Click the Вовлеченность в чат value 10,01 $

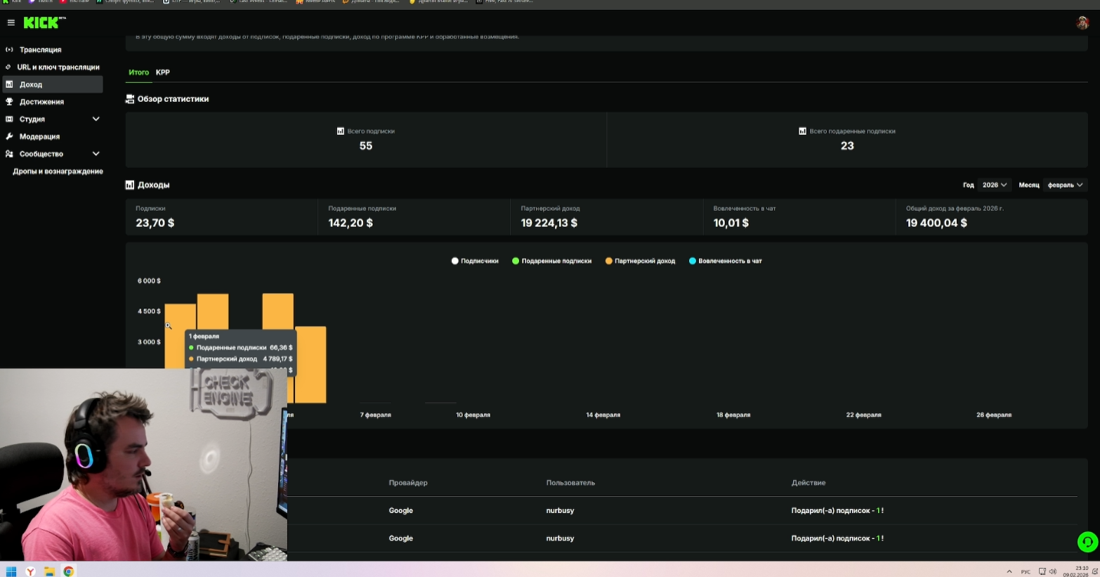(x=731, y=223)
